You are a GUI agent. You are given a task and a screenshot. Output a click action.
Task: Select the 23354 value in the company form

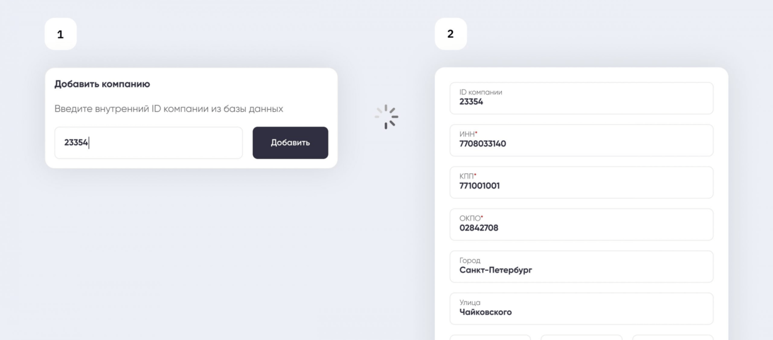point(471,102)
